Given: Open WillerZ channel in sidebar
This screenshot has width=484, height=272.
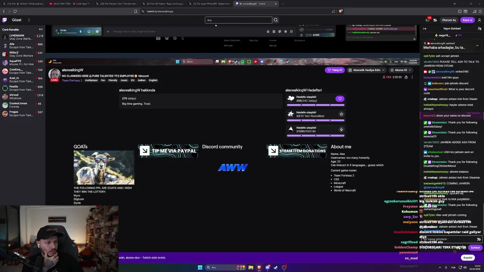Looking at the screenshot, I should pyautogui.click(x=23, y=54).
